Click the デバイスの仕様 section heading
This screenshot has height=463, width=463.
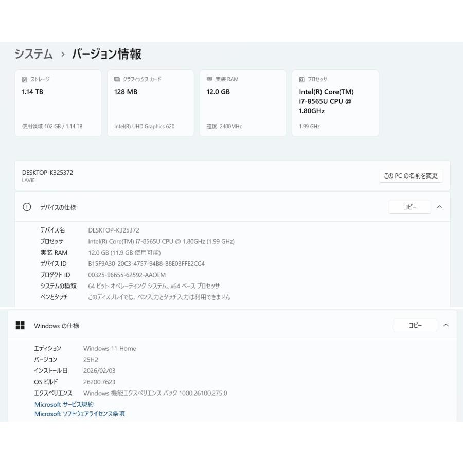tap(58, 207)
